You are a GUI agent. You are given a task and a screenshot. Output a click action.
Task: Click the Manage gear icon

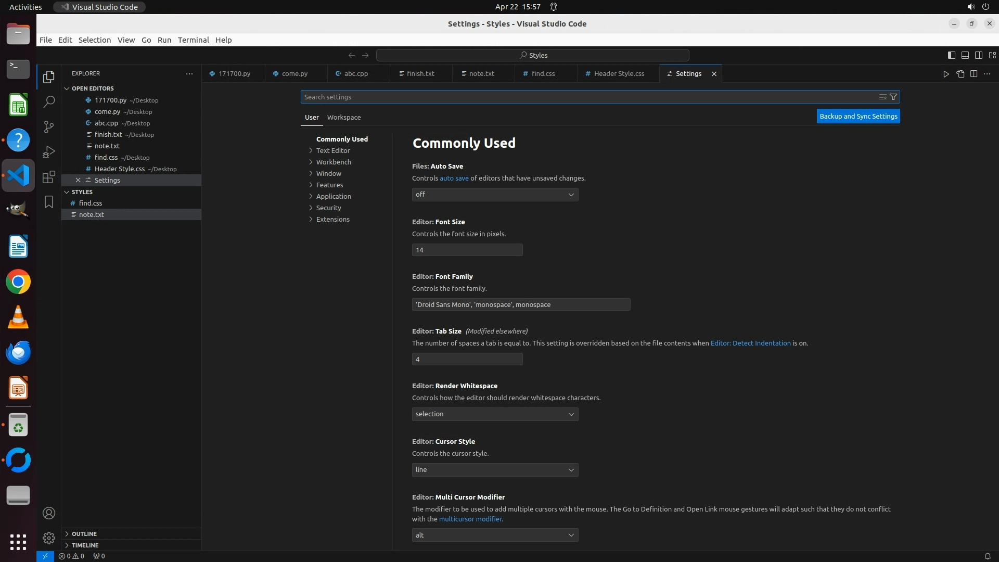[x=49, y=538]
